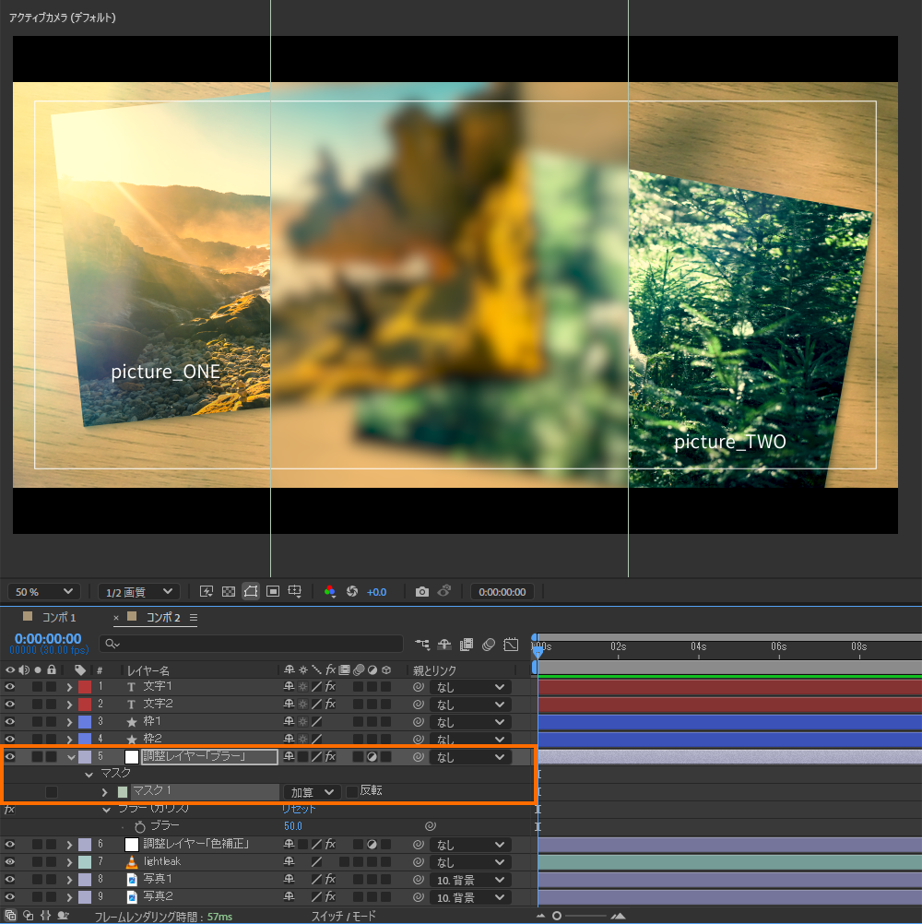Click the snapshot camera icon
This screenshot has height=924, width=922.
coord(422,591)
